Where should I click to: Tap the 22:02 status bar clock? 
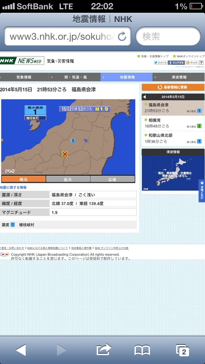[x=102, y=6]
